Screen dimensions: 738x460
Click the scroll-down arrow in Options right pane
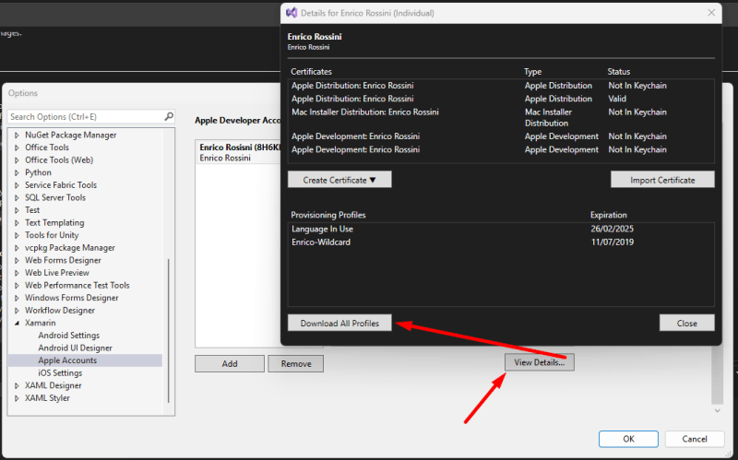[717, 410]
